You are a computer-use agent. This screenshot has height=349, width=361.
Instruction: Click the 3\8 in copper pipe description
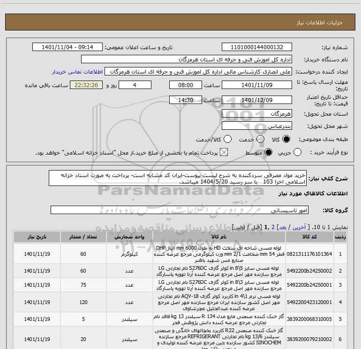tap(219, 285)
